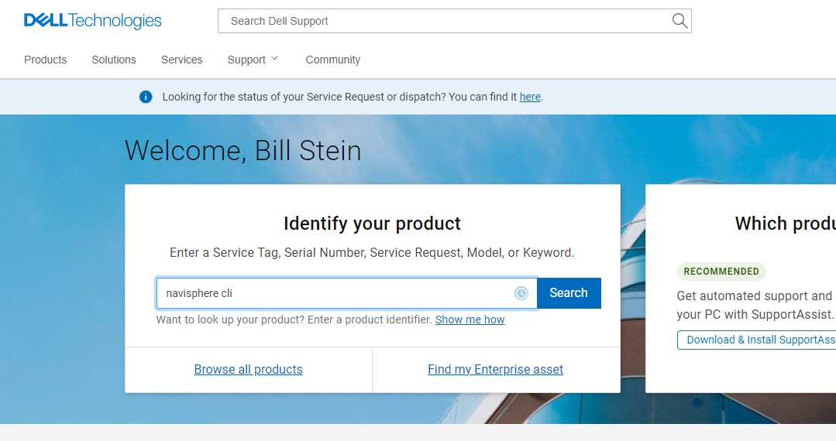Click the "Identify your product" heading

[x=372, y=224]
